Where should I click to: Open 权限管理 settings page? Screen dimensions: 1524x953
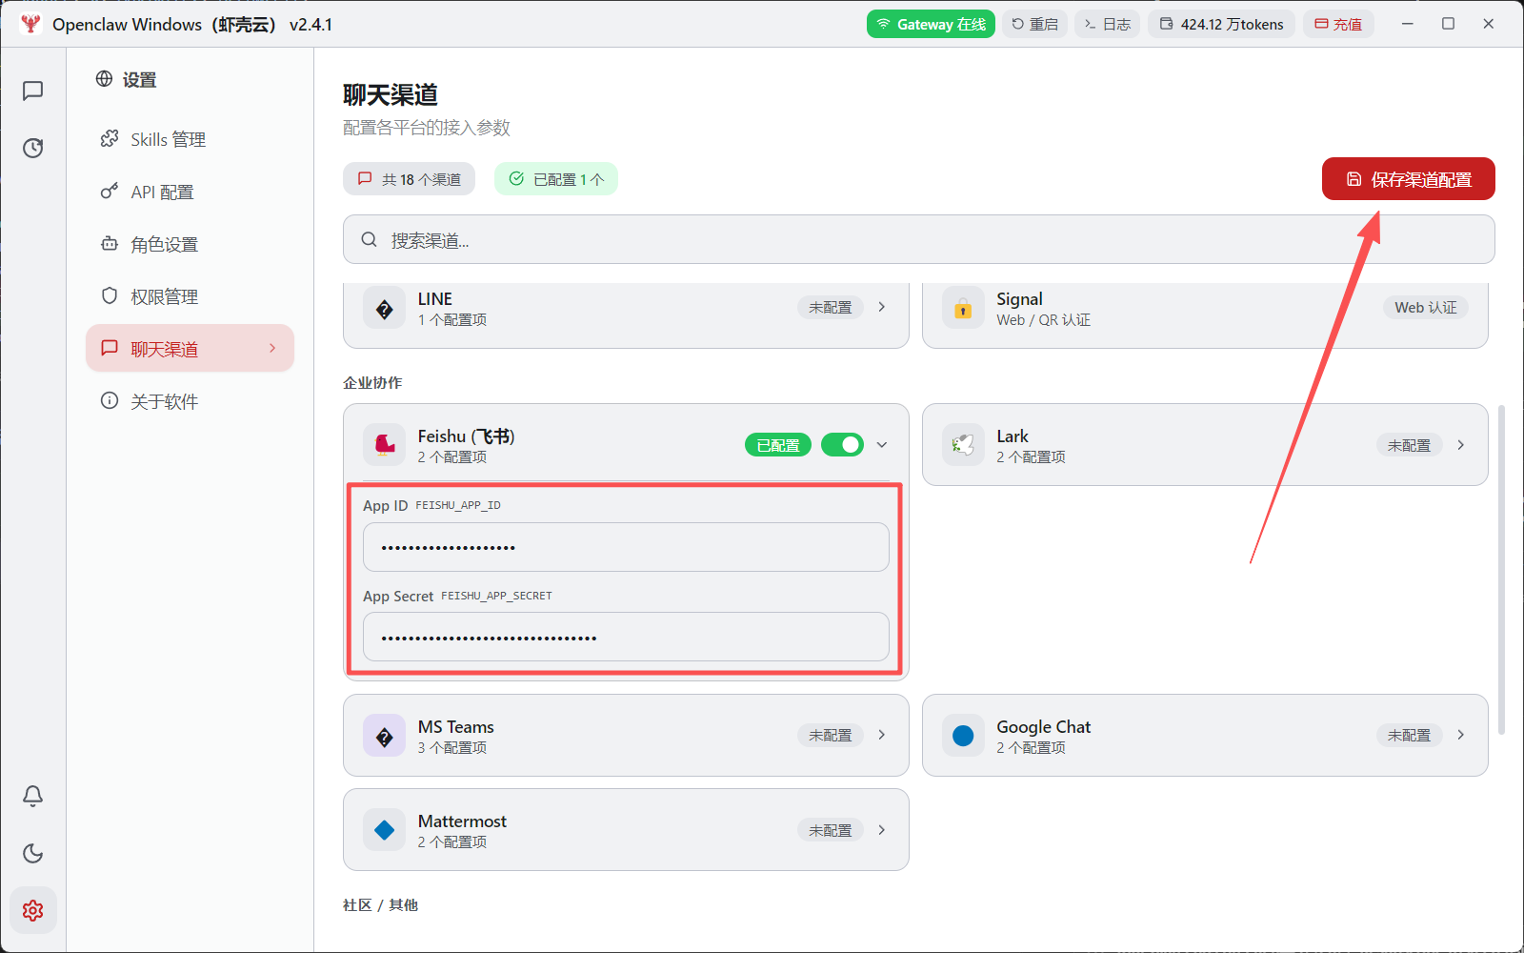click(x=190, y=296)
